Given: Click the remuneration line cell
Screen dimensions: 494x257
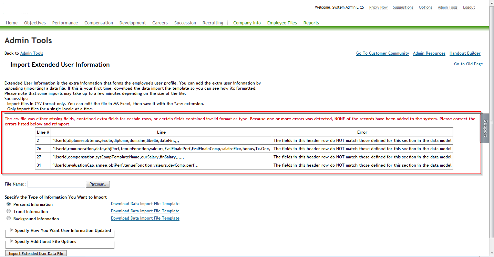Looking at the screenshot, I should click(x=161, y=149).
